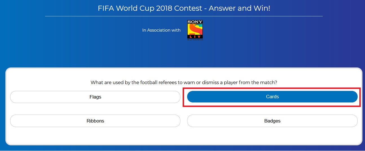The image size is (365, 151).
Task: Click the colorful S emblem in the logo
Action: point(195,29)
